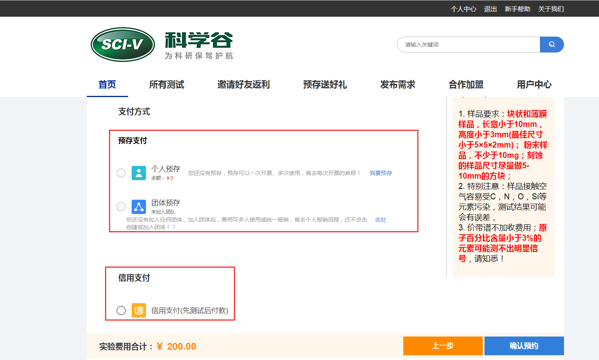Click the personal deposit user icon
This screenshot has height=360, width=599.
click(x=139, y=173)
